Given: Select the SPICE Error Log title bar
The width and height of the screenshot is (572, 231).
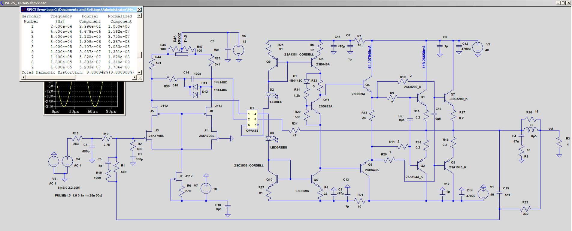Looking at the screenshot, I should [x=81, y=10].
